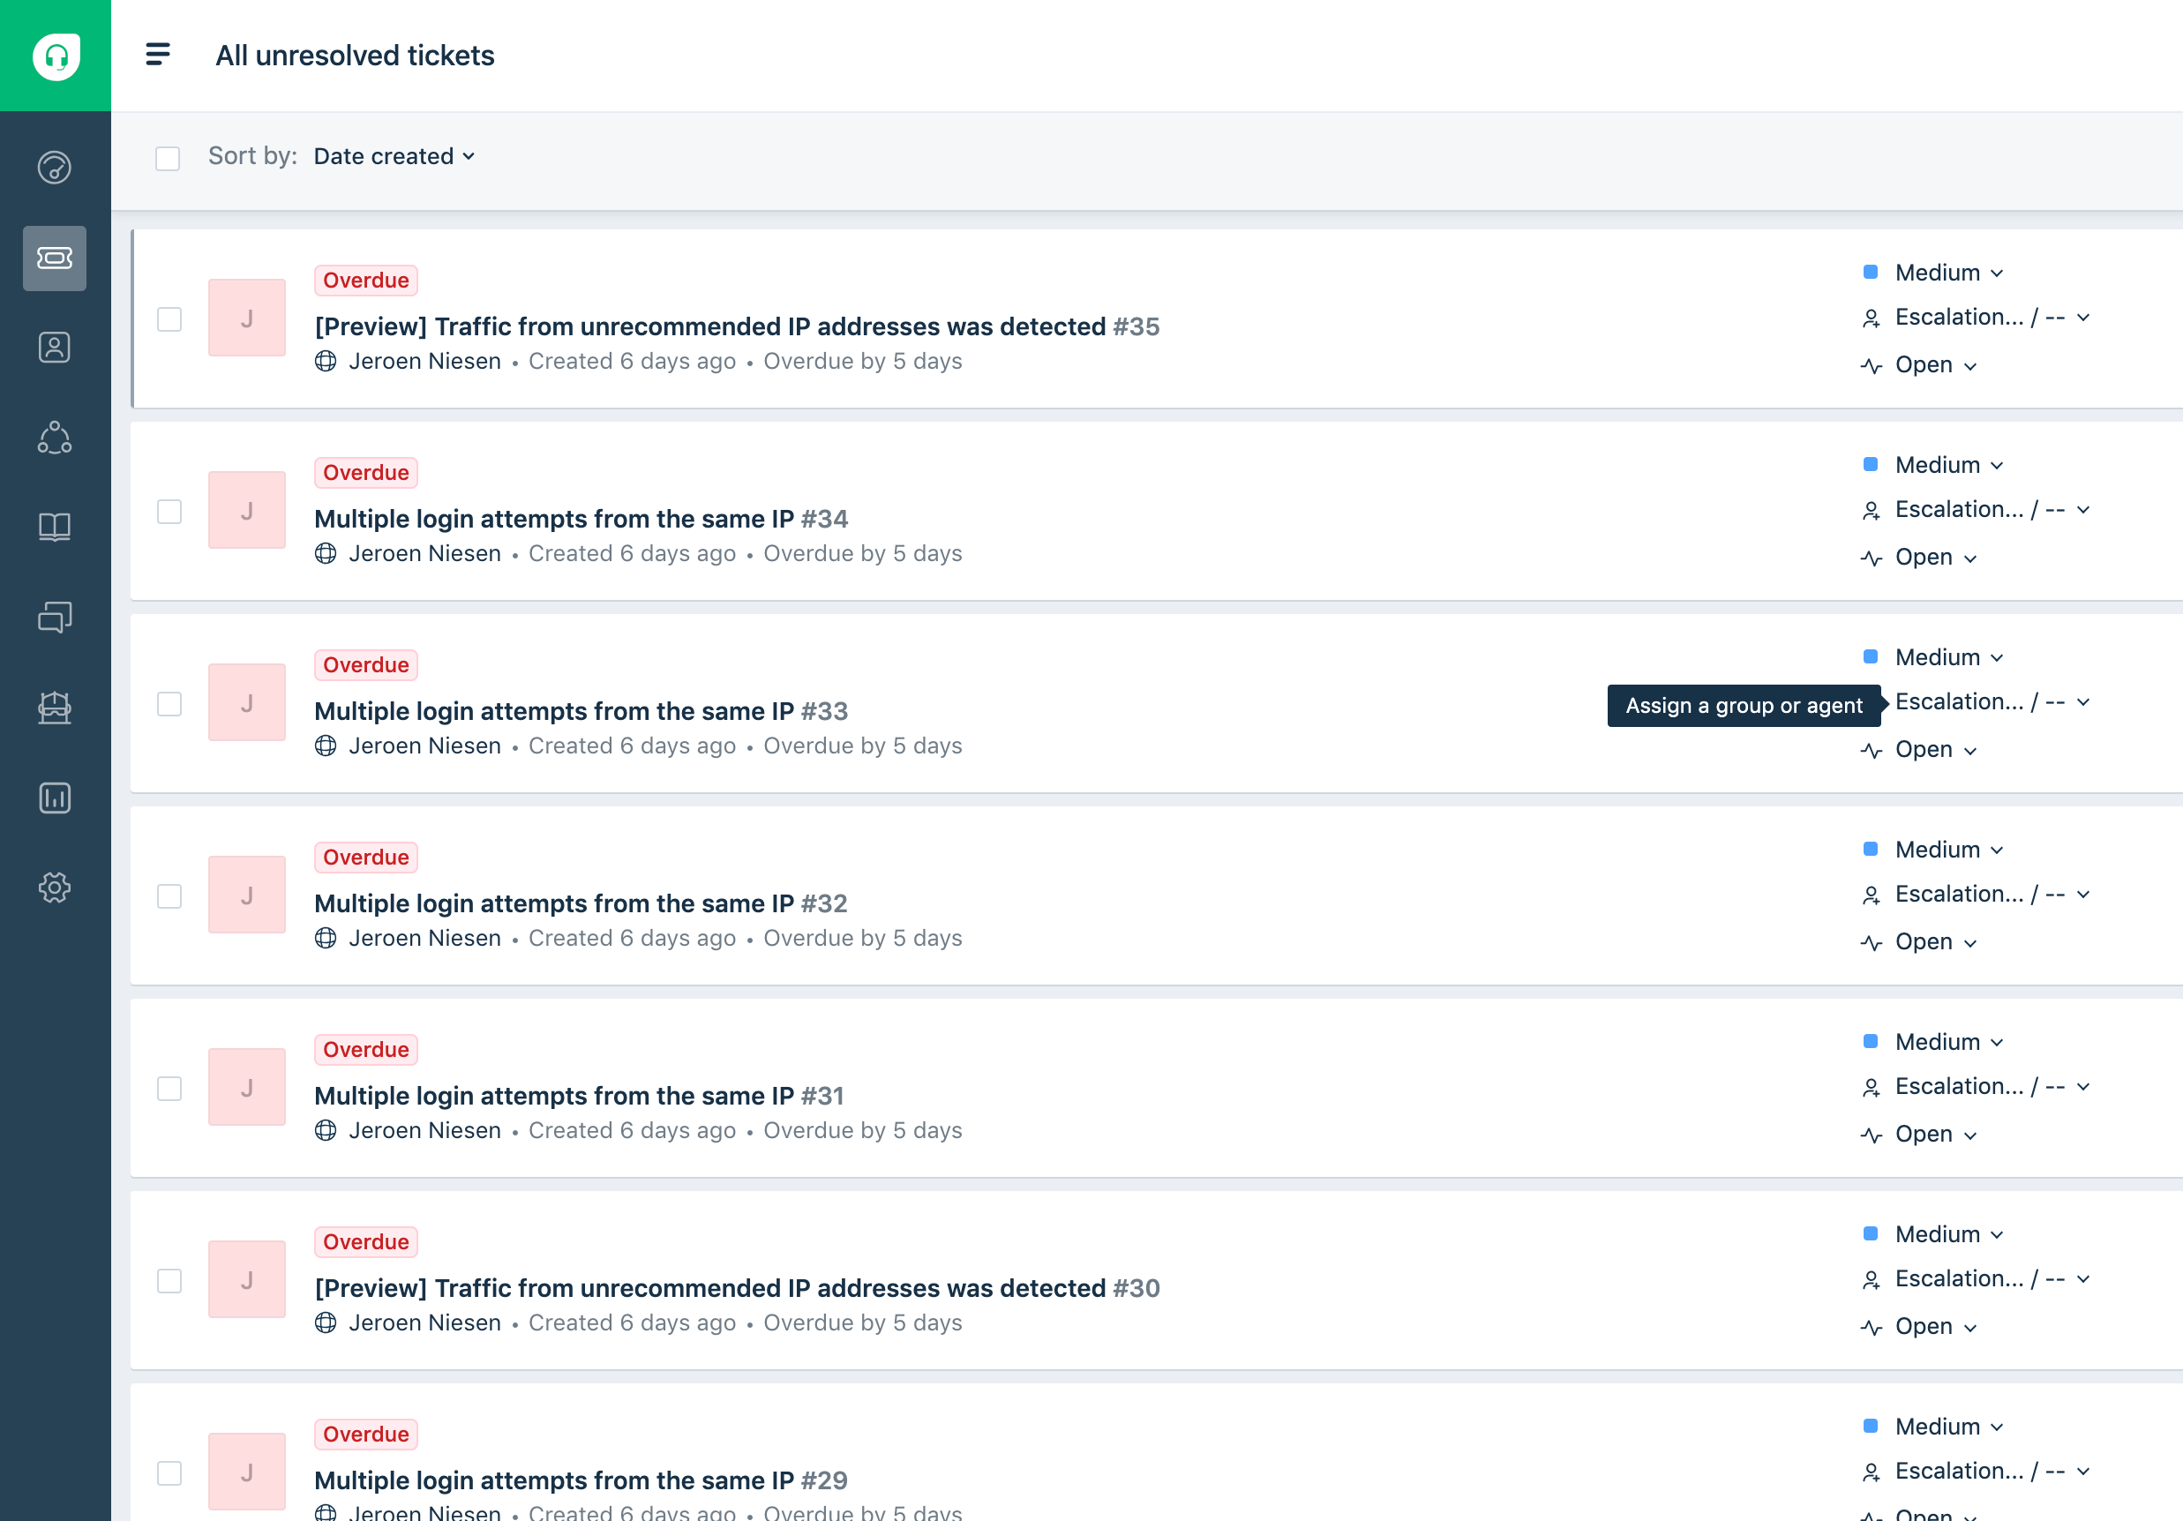Expand the Medium priority dropdown on ticket #35
This screenshot has height=1521, width=2183.
[x=1947, y=272]
